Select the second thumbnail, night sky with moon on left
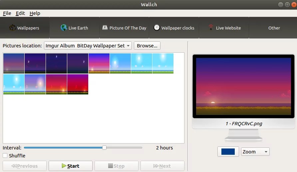This screenshot has height=172, width=297. click(35, 63)
